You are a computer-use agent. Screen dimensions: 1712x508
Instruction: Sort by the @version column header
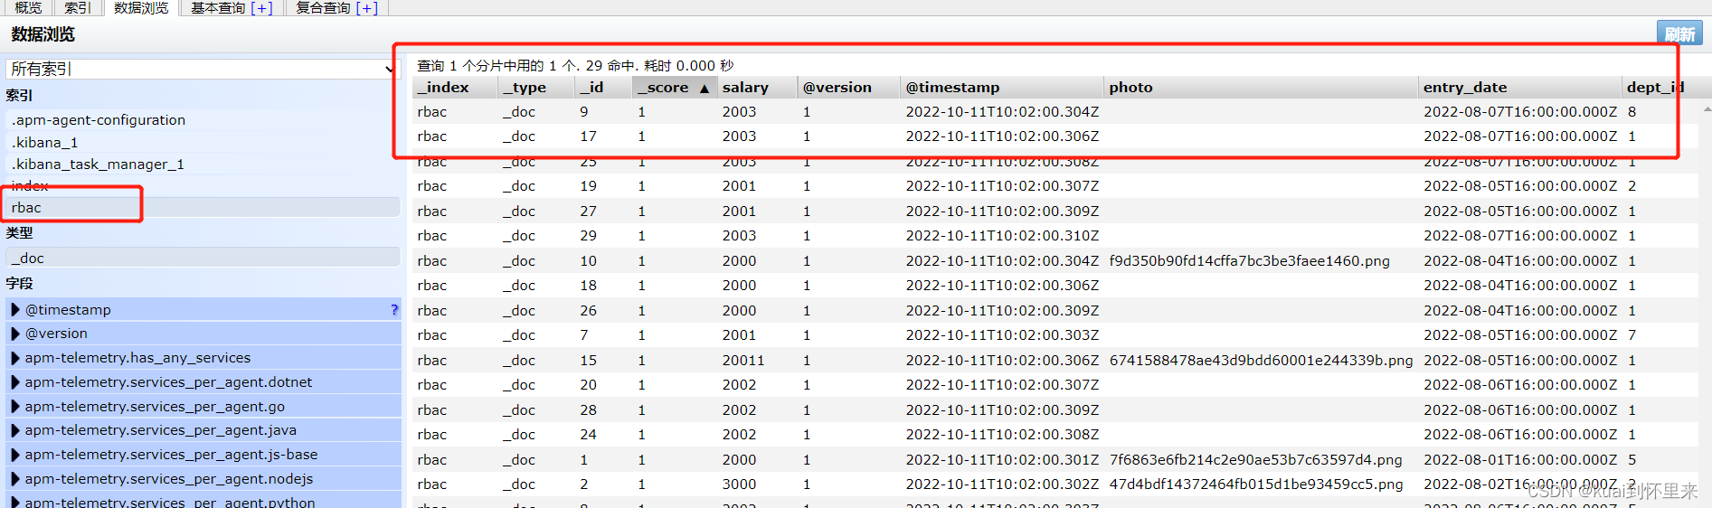(849, 88)
